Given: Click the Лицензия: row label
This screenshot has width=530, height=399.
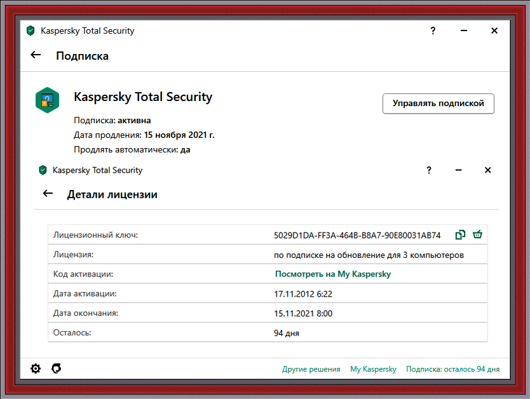Looking at the screenshot, I should tap(73, 254).
